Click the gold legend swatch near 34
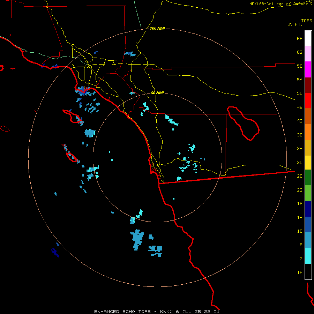This screenshot has width=314, height=314. [x=308, y=148]
